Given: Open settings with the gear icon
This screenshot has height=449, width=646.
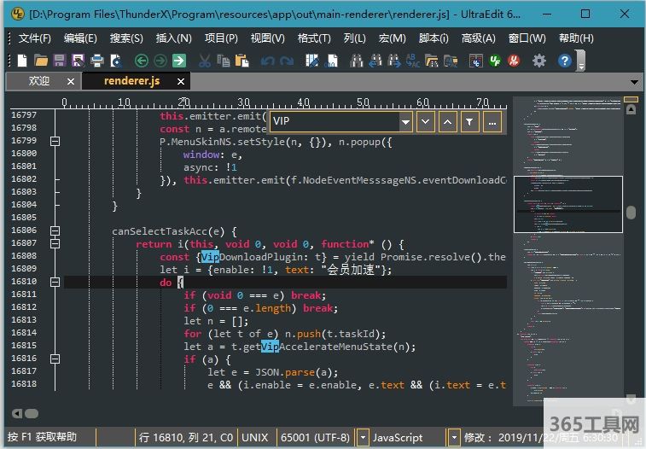Looking at the screenshot, I should [538, 61].
